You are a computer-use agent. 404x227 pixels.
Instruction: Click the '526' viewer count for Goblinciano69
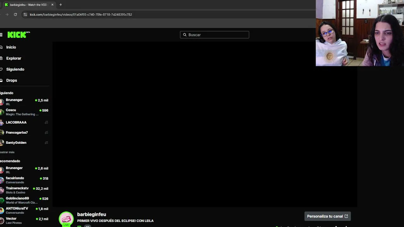[x=45, y=199]
